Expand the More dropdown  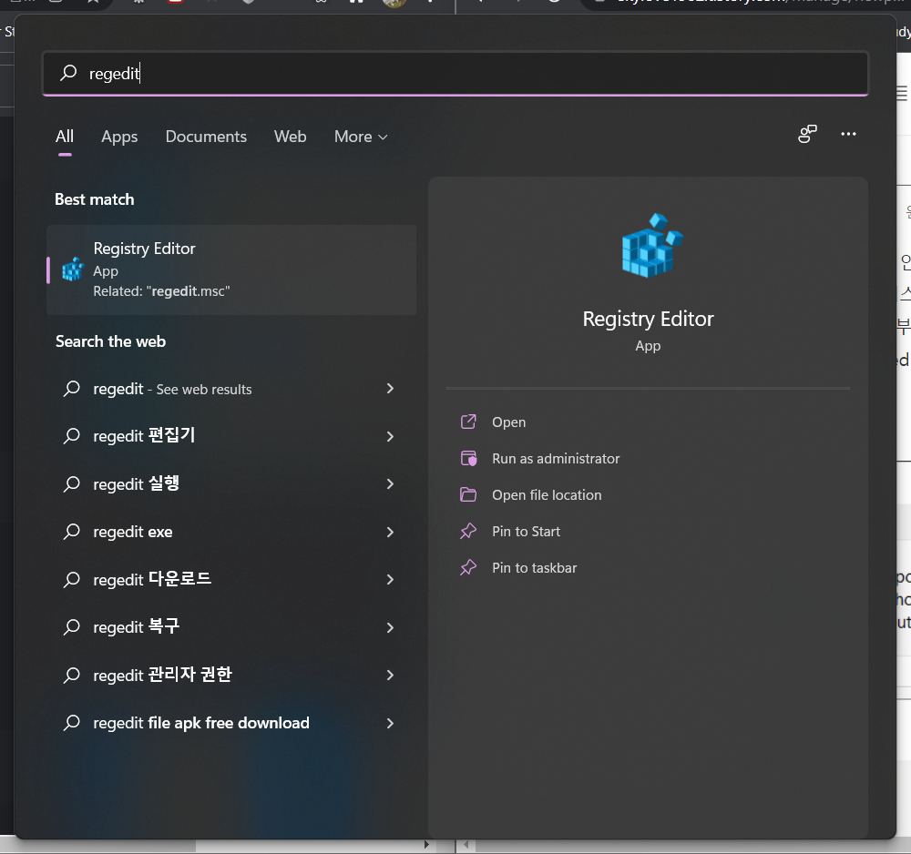point(361,137)
